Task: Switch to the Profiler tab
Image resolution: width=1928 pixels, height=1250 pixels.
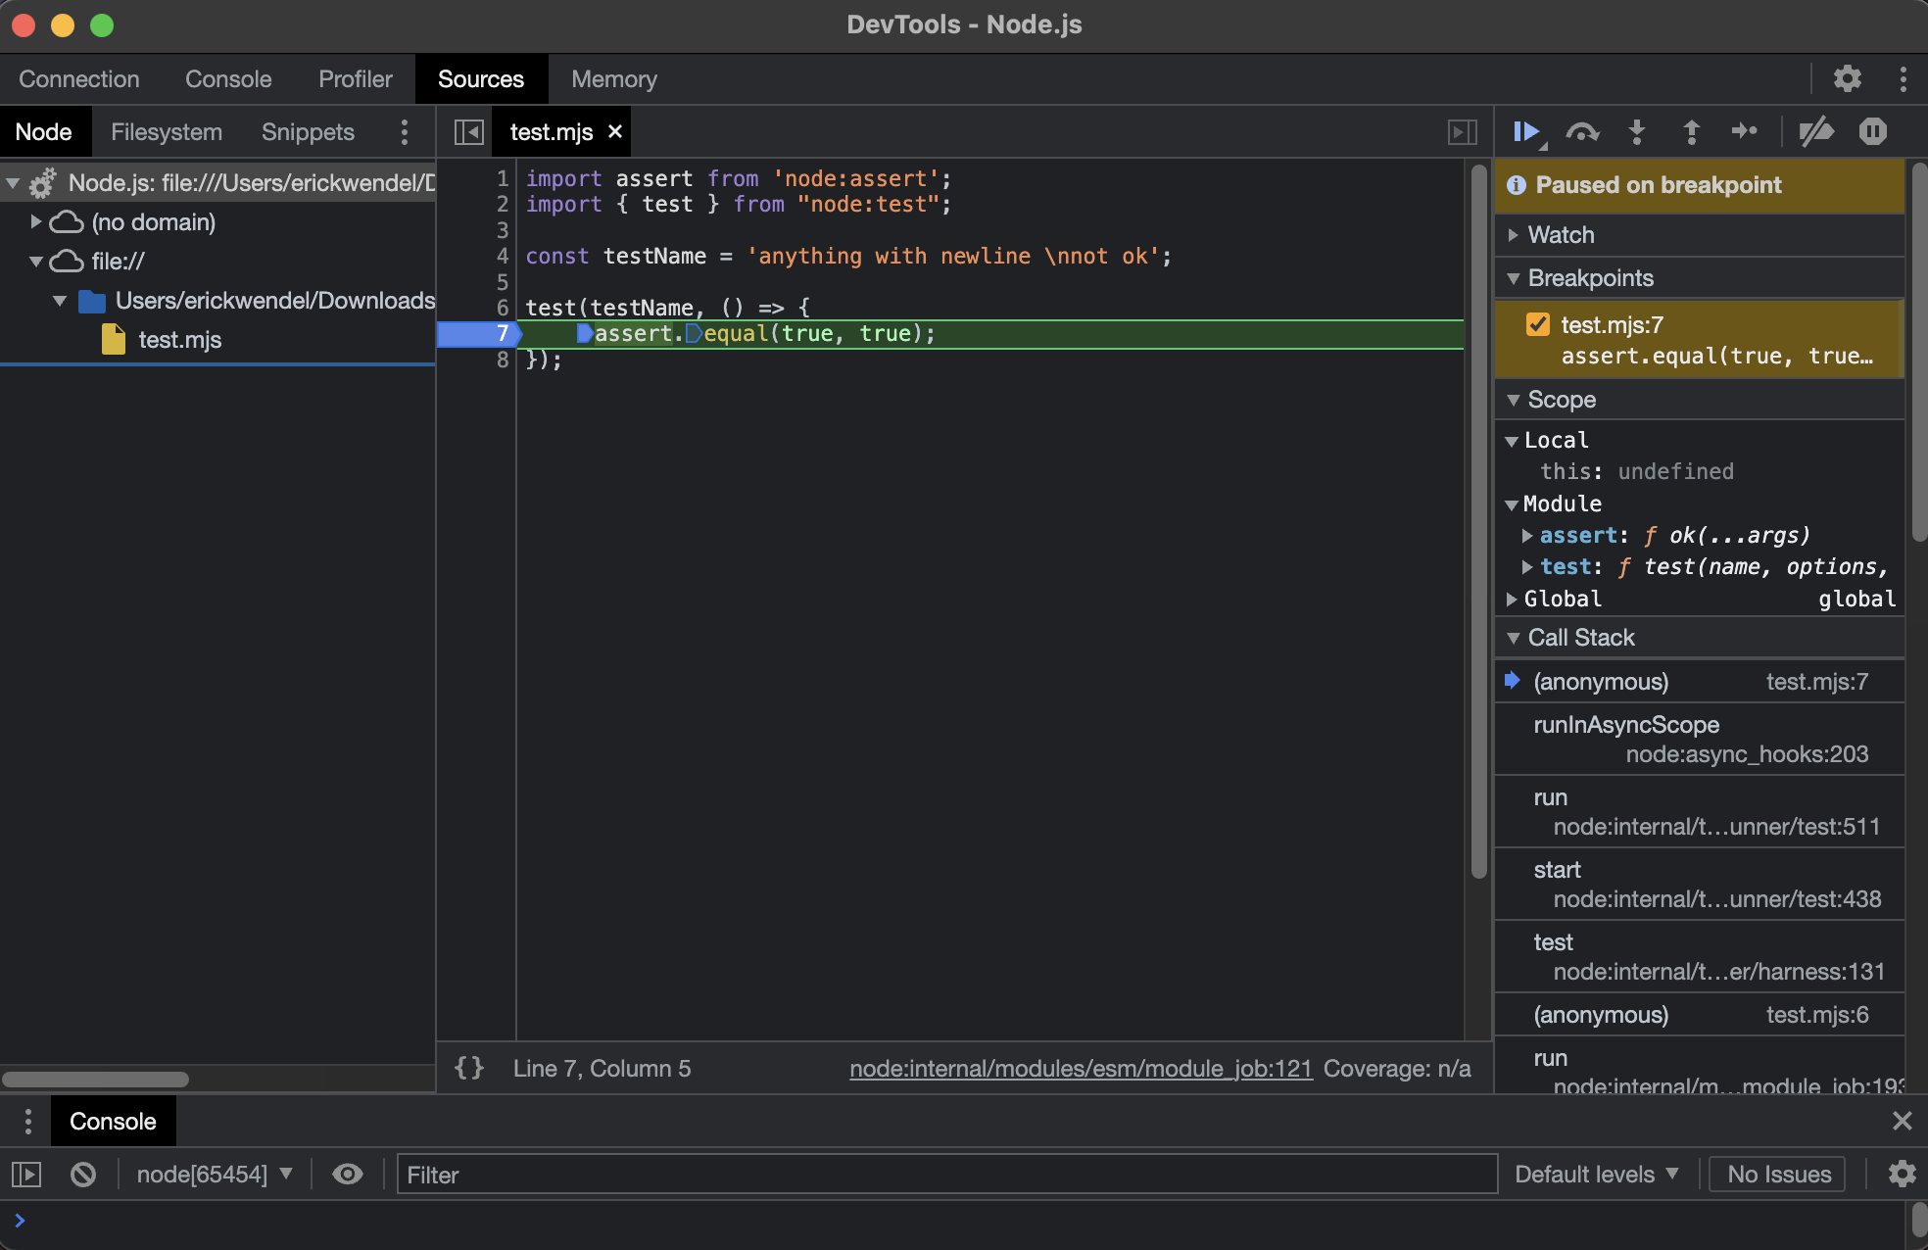Action: [355, 78]
